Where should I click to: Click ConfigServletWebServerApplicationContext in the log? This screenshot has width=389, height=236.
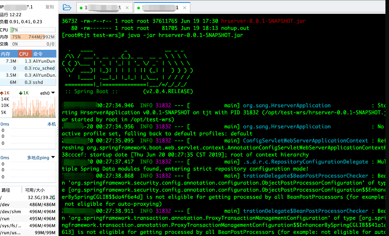click(x=306, y=141)
